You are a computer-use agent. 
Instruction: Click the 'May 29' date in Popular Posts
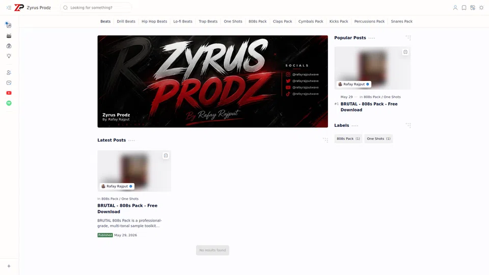[x=346, y=97]
